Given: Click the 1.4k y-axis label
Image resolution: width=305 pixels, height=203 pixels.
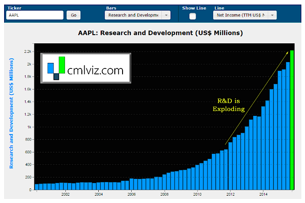Looking at the screenshot, I should pyautogui.click(x=27, y=102).
